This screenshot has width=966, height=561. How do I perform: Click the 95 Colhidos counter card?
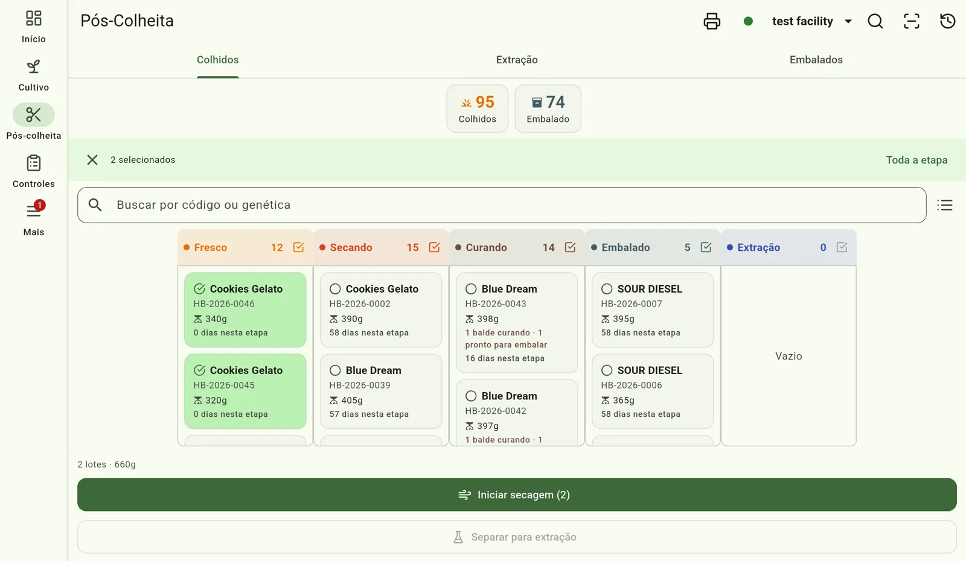pos(478,109)
